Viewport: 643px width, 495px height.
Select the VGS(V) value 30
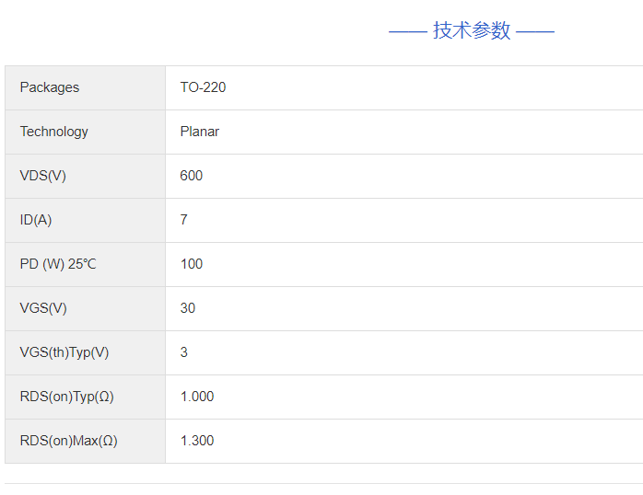(188, 308)
